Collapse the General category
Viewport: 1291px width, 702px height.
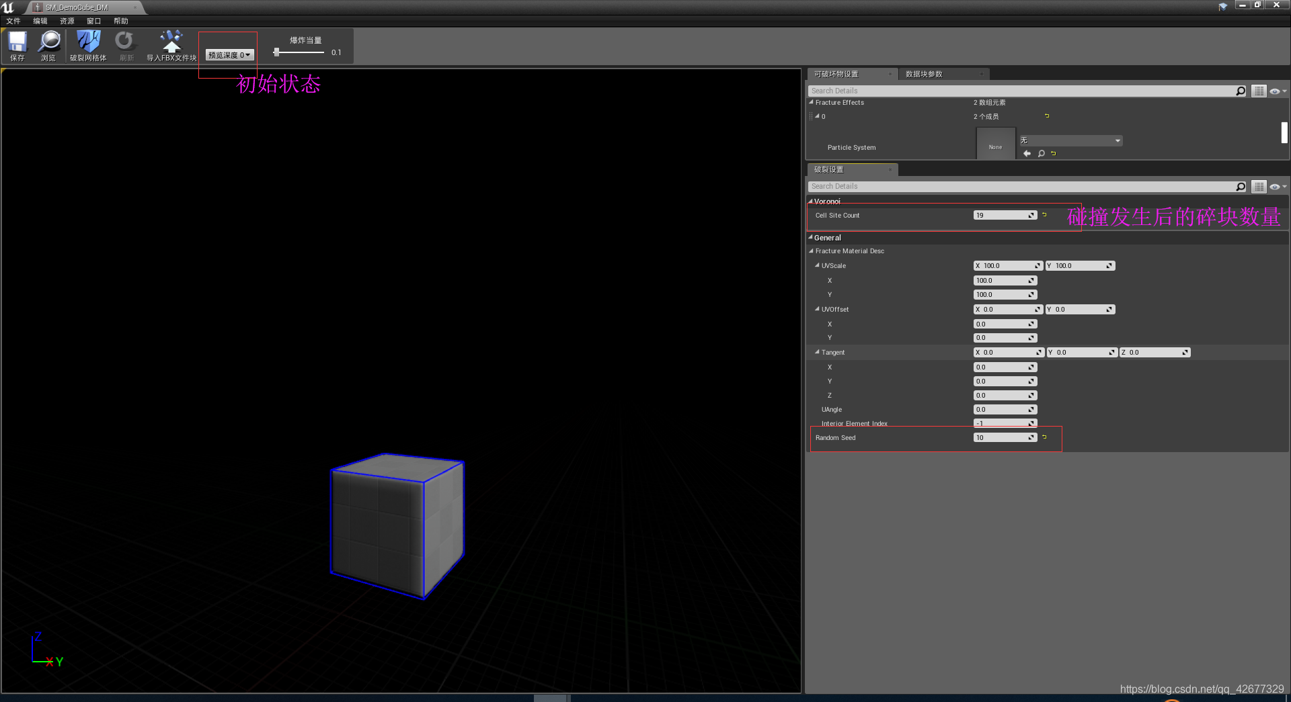click(811, 237)
